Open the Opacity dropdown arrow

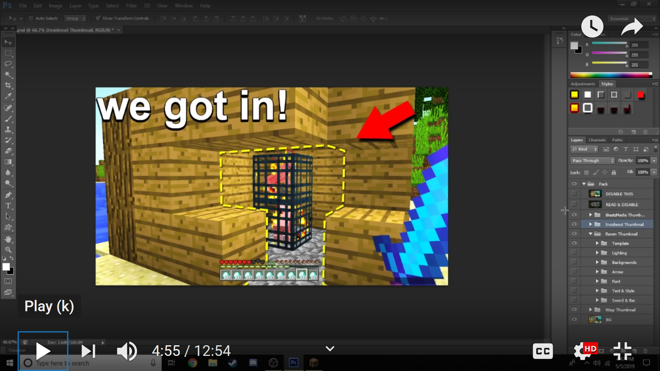point(654,160)
